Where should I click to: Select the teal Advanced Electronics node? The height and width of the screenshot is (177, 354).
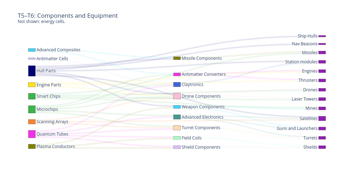177,117
